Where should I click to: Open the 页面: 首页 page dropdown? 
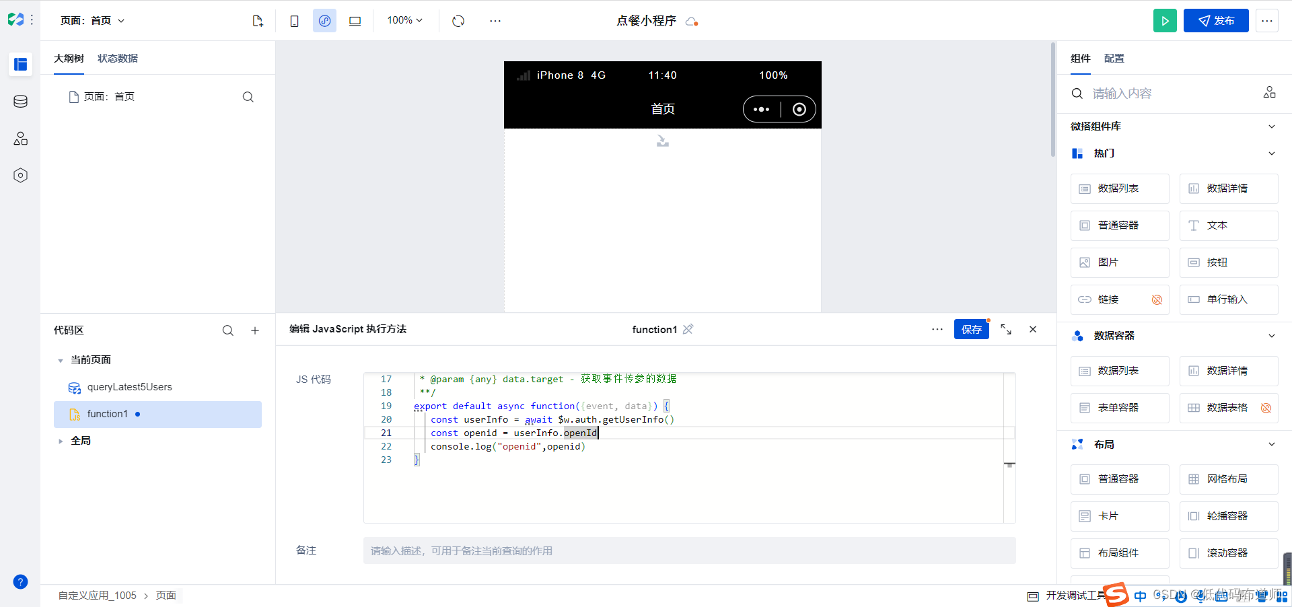point(93,21)
